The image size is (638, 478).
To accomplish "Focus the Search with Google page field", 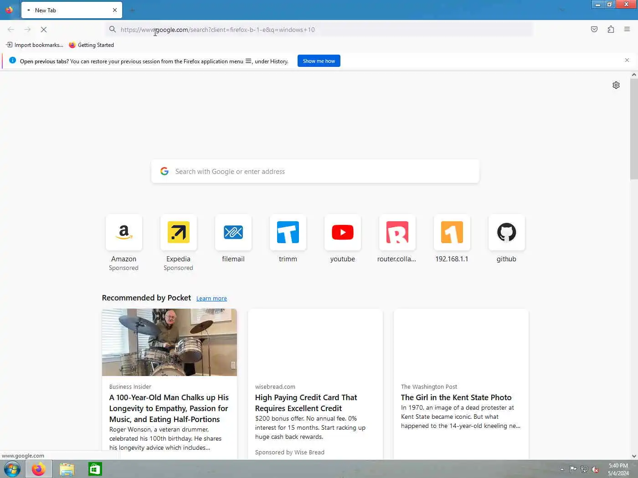I will 315,172.
